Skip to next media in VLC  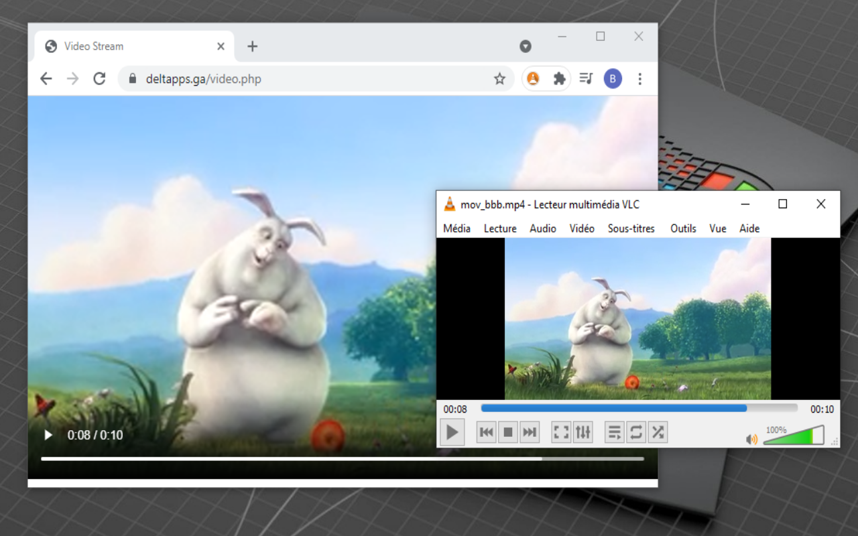[x=530, y=432]
